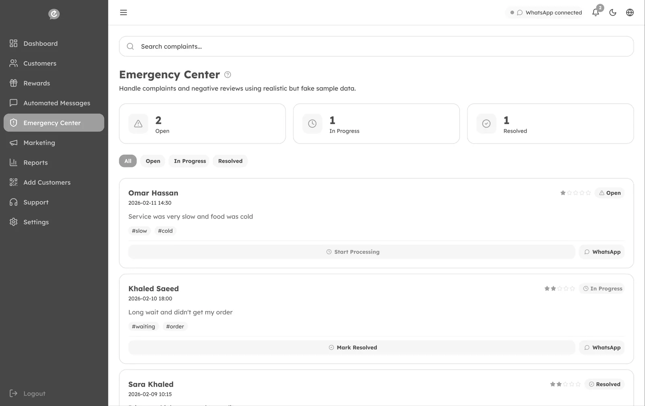The height and width of the screenshot is (406, 645).
Task: Navigate to Automated Messages
Action: [54, 103]
